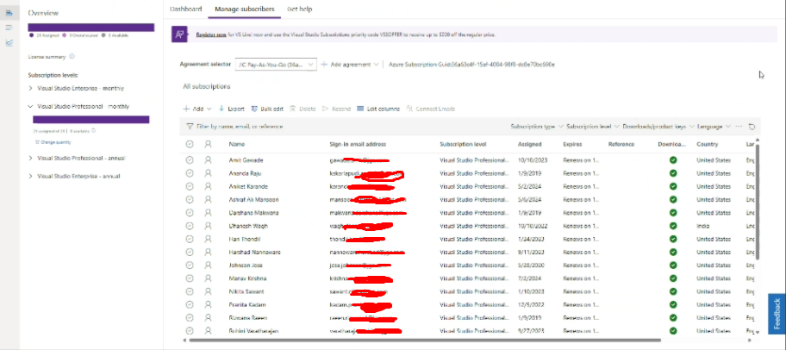This screenshot has width=786, height=350.
Task: Select the Johnson Jose row checkbox
Action: coord(190,266)
